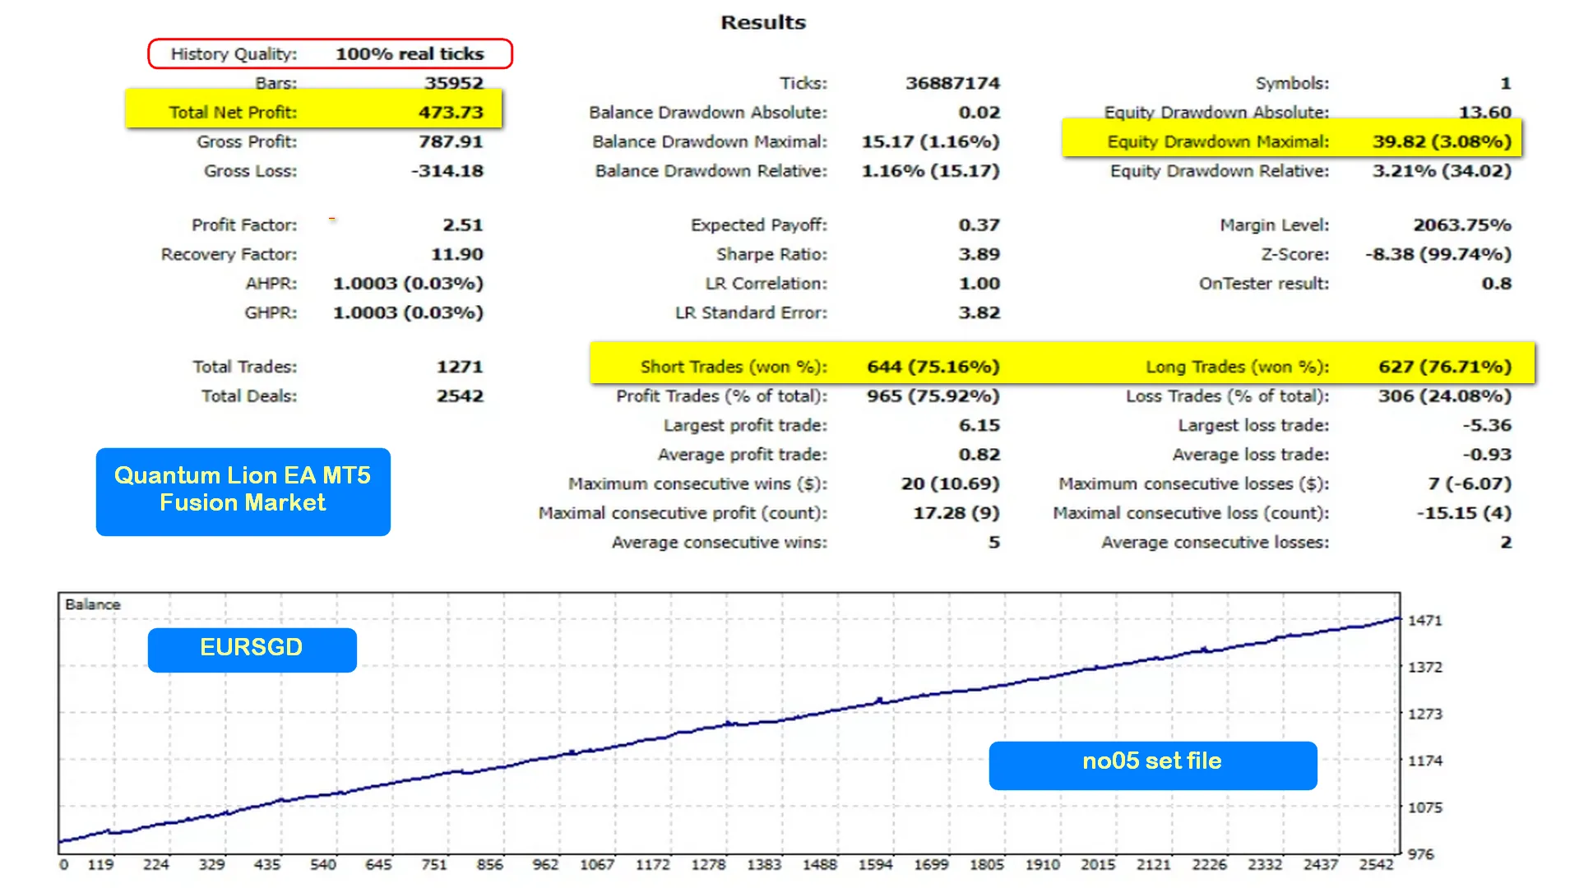Click the Results heading
The height and width of the screenshot is (888, 1579).
click(763, 23)
